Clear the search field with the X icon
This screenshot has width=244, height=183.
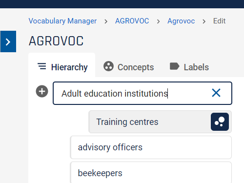point(216,93)
